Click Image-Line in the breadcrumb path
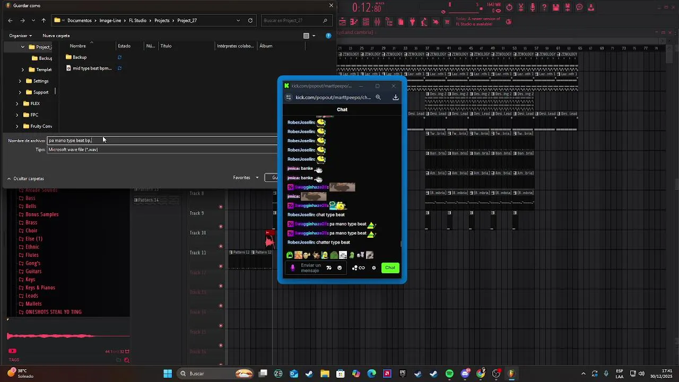Screen dimensions: 679x382 (110, 20)
